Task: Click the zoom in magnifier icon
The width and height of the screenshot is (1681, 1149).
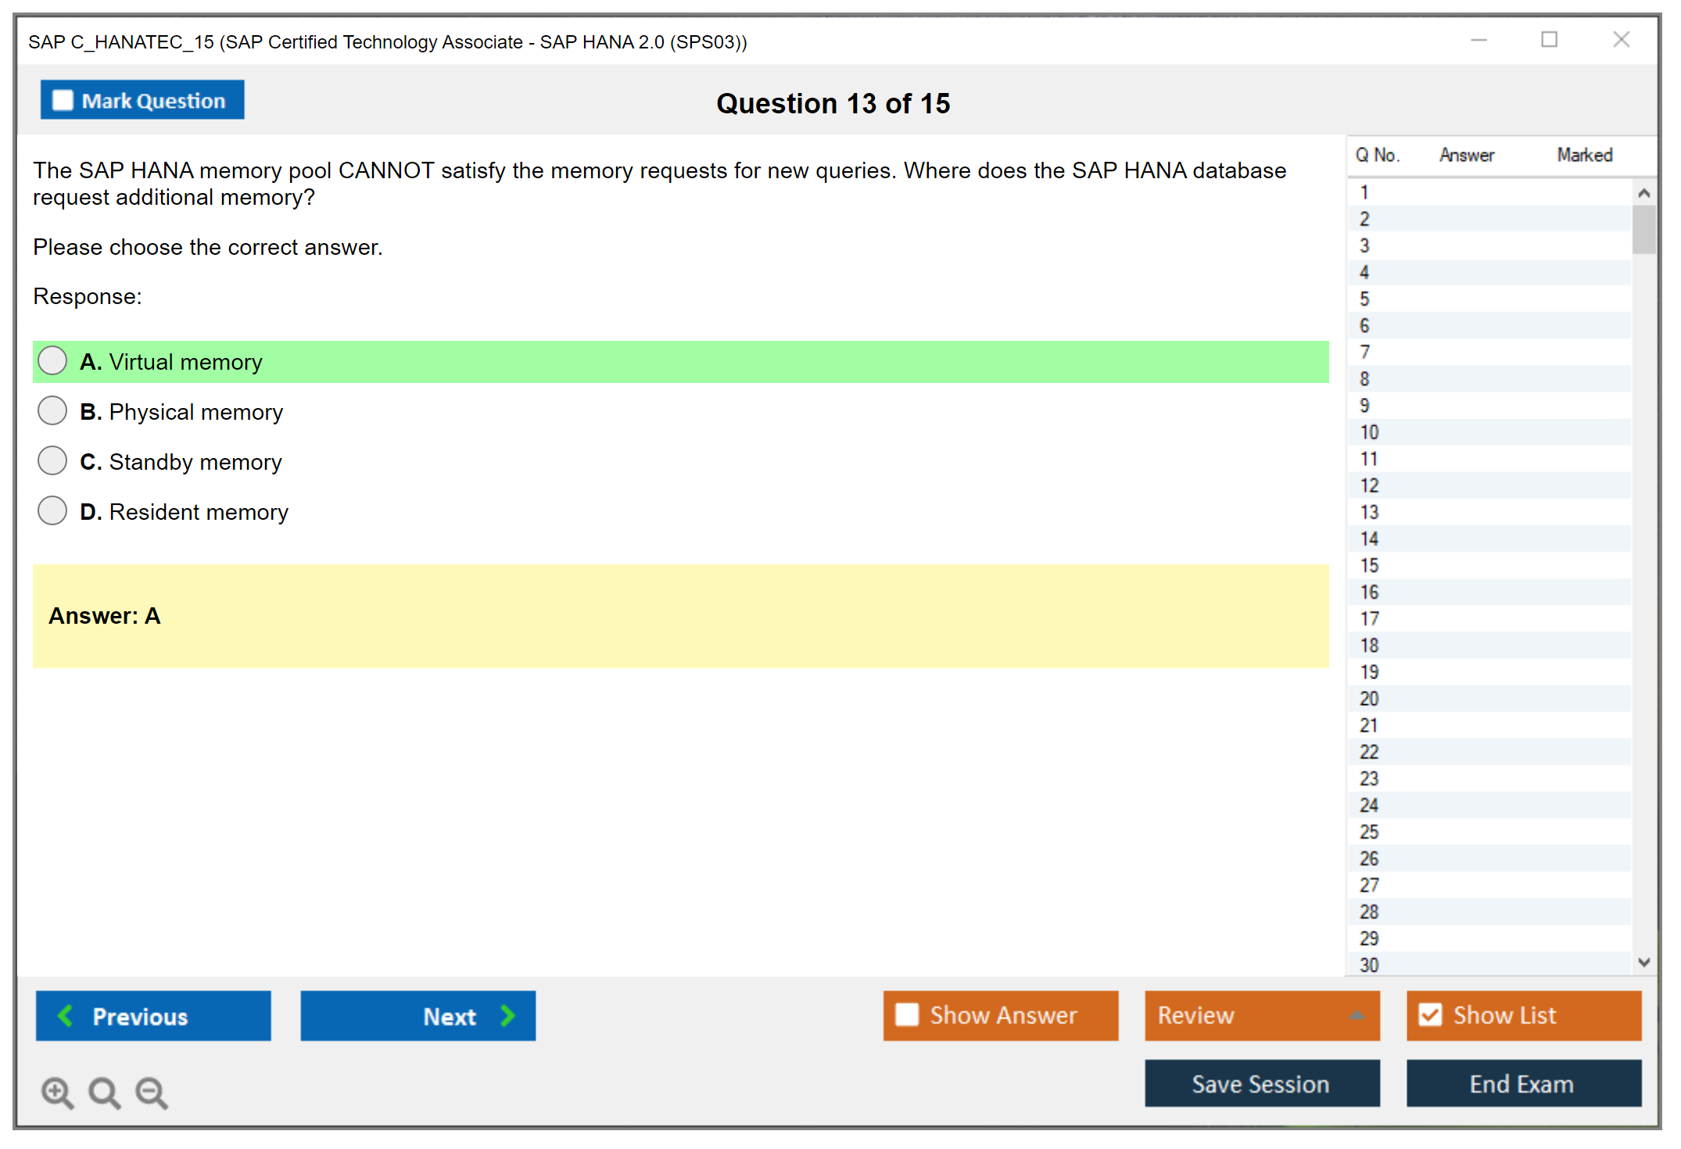Action: [x=57, y=1092]
